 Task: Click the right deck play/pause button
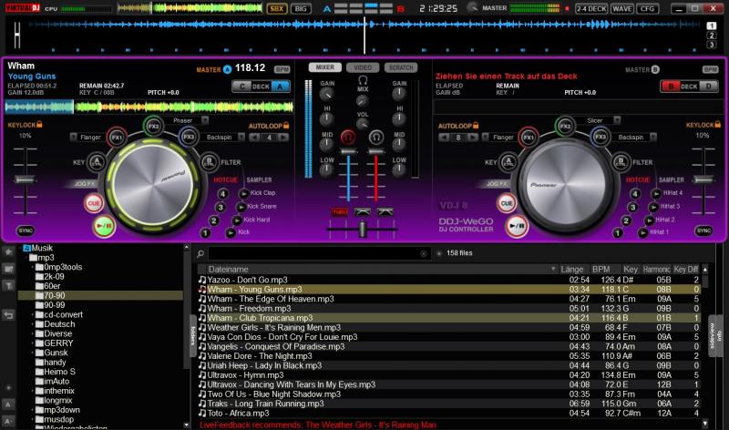click(516, 227)
